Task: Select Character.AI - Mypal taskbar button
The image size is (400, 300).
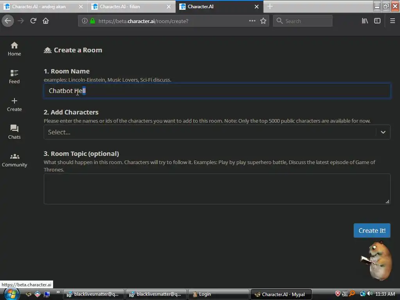Action: pyautogui.click(x=281, y=294)
